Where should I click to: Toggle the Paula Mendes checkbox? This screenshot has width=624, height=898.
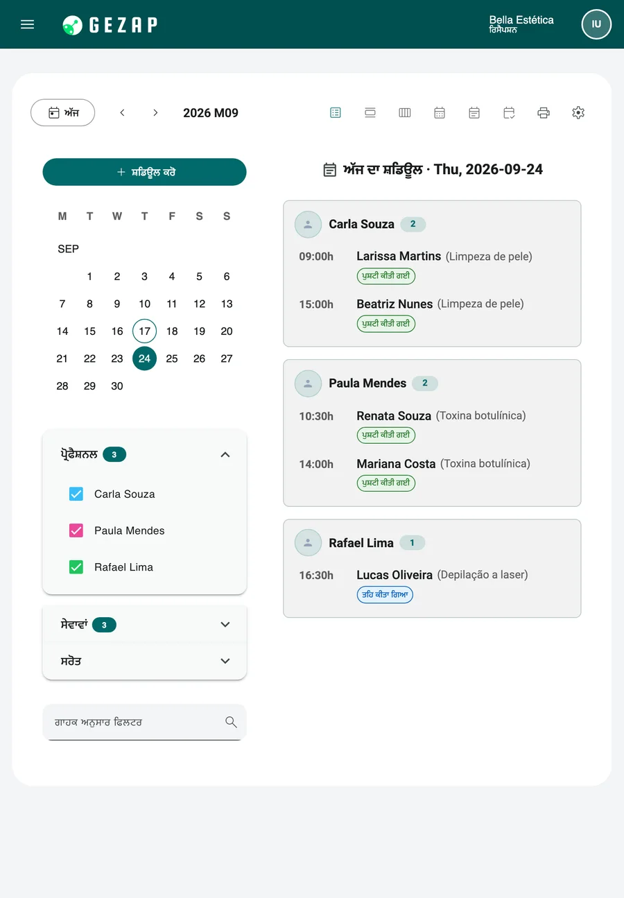(76, 530)
